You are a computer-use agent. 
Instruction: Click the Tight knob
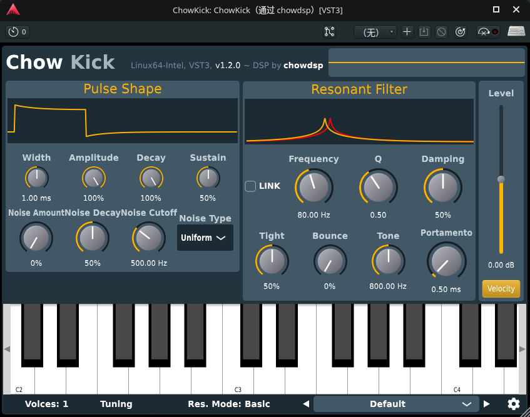[272, 261]
